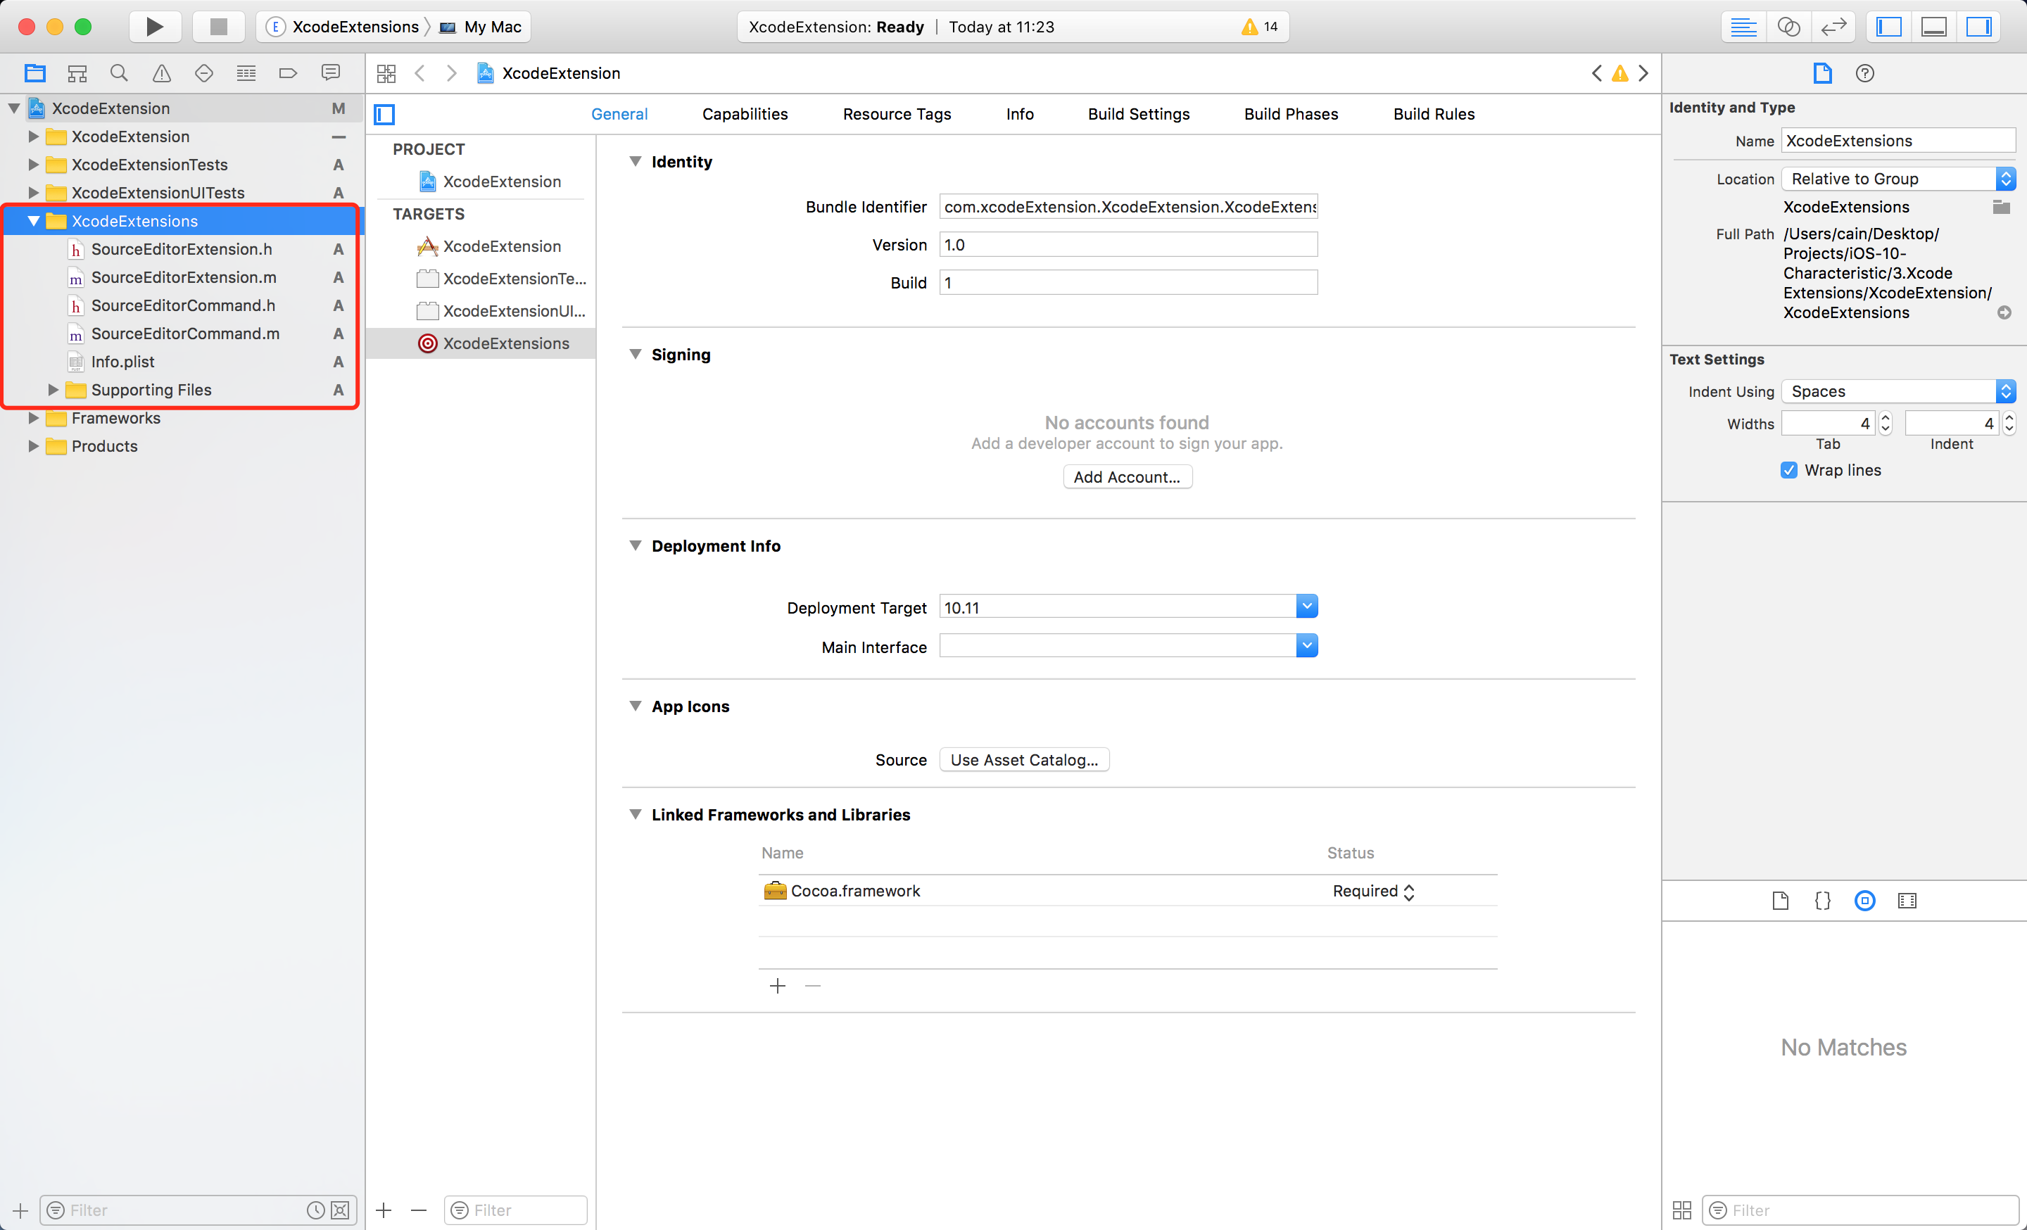Screen dimensions: 2027x1230
Task: Switch to the Build Settings tab
Action: tap(1137, 114)
